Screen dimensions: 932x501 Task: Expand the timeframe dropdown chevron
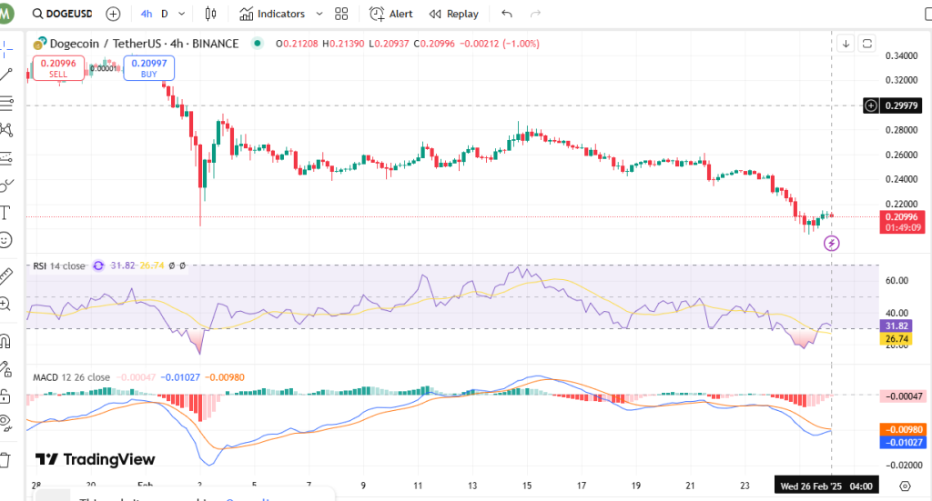(x=182, y=14)
